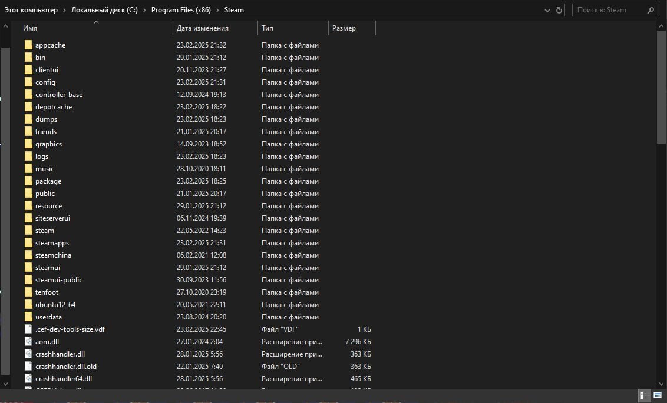The image size is (667, 403).
Task: Select the steamapps folder icon
Action: point(28,243)
